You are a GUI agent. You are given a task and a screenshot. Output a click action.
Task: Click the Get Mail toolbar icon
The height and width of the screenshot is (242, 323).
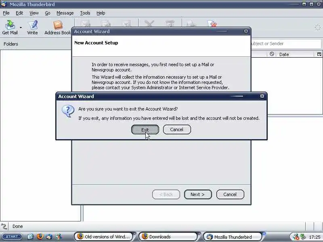[10, 27]
